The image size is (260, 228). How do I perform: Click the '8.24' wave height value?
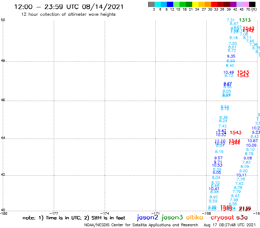[x=223, y=121]
